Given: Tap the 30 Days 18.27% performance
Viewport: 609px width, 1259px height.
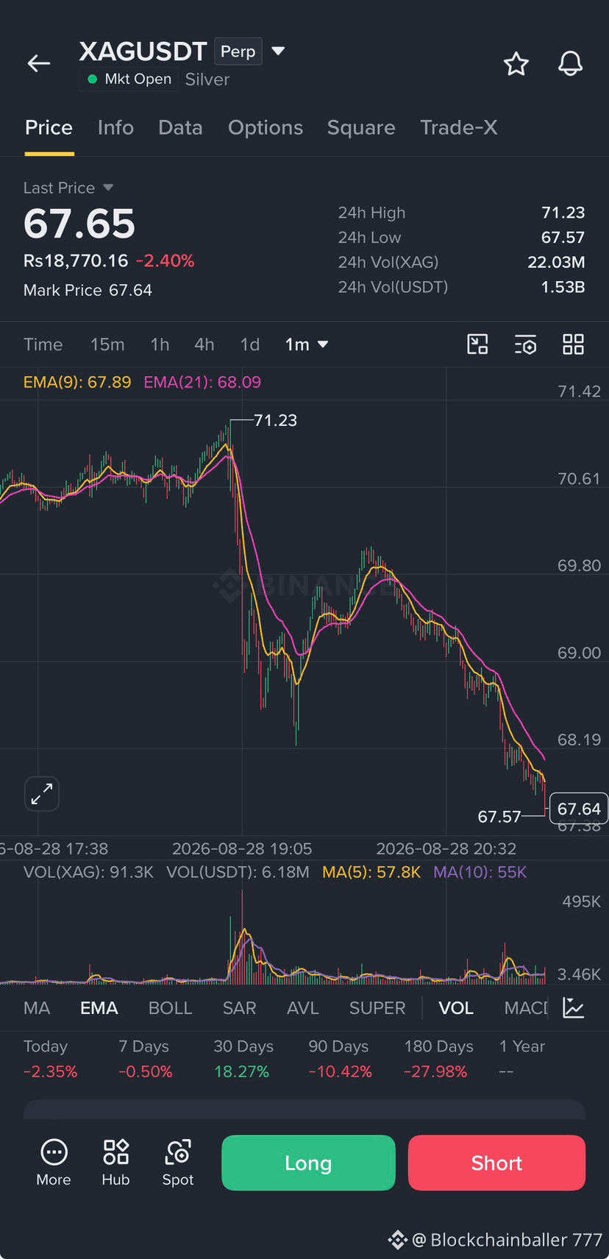Looking at the screenshot, I should click(x=243, y=1059).
